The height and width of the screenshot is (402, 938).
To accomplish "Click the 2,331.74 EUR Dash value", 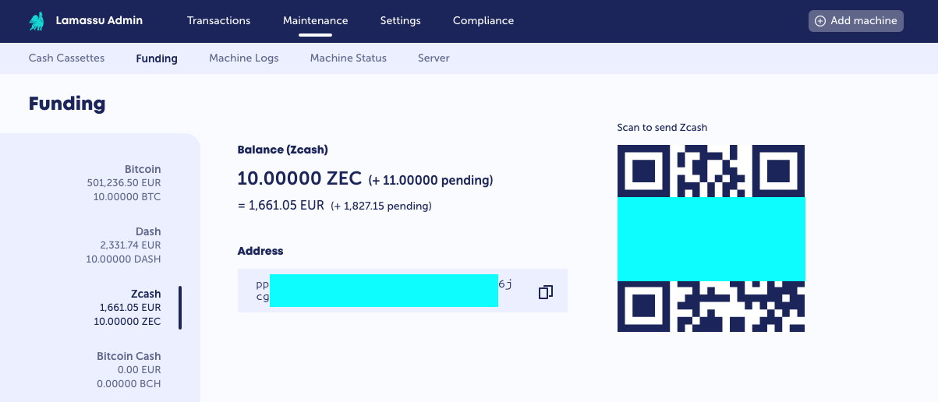I will point(130,245).
